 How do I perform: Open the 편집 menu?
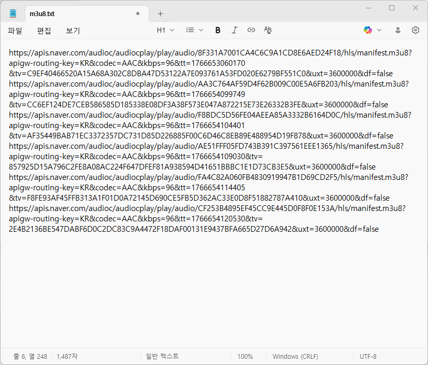pyautogui.click(x=44, y=31)
